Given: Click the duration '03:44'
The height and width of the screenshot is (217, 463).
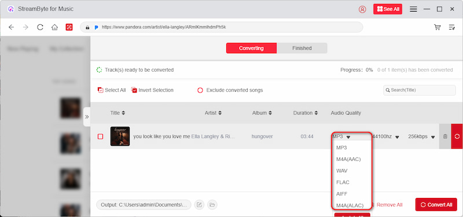Looking at the screenshot, I should tap(307, 137).
